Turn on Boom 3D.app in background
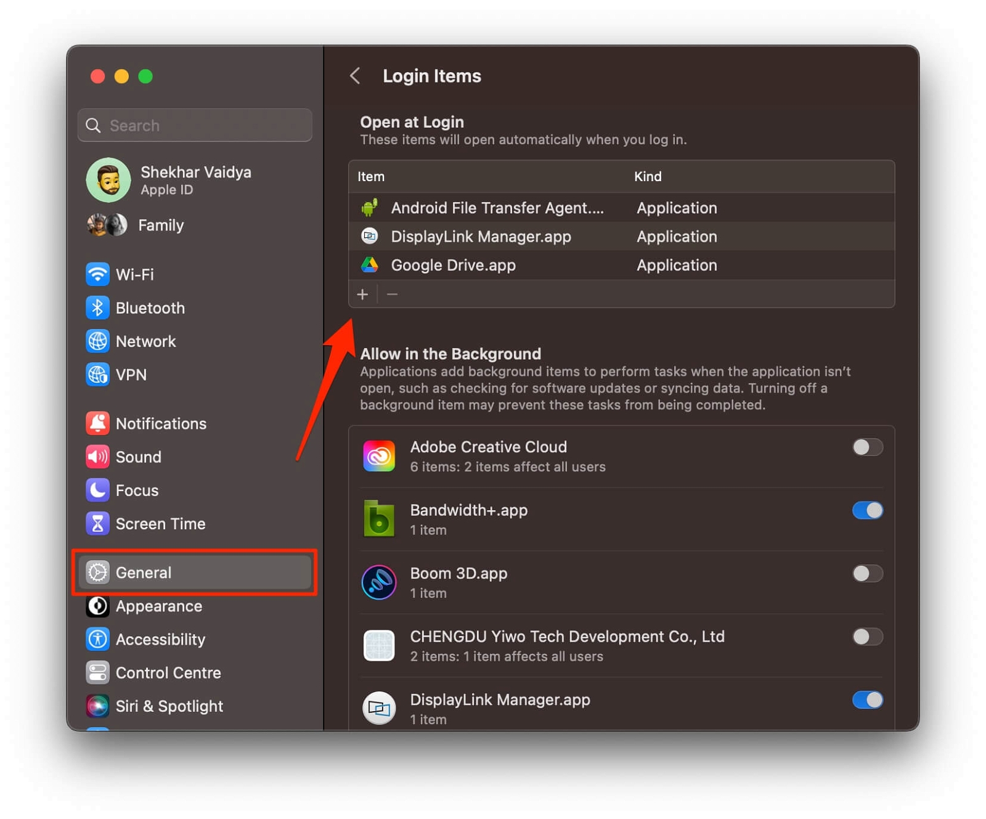The height and width of the screenshot is (819, 986). pyautogui.click(x=868, y=574)
